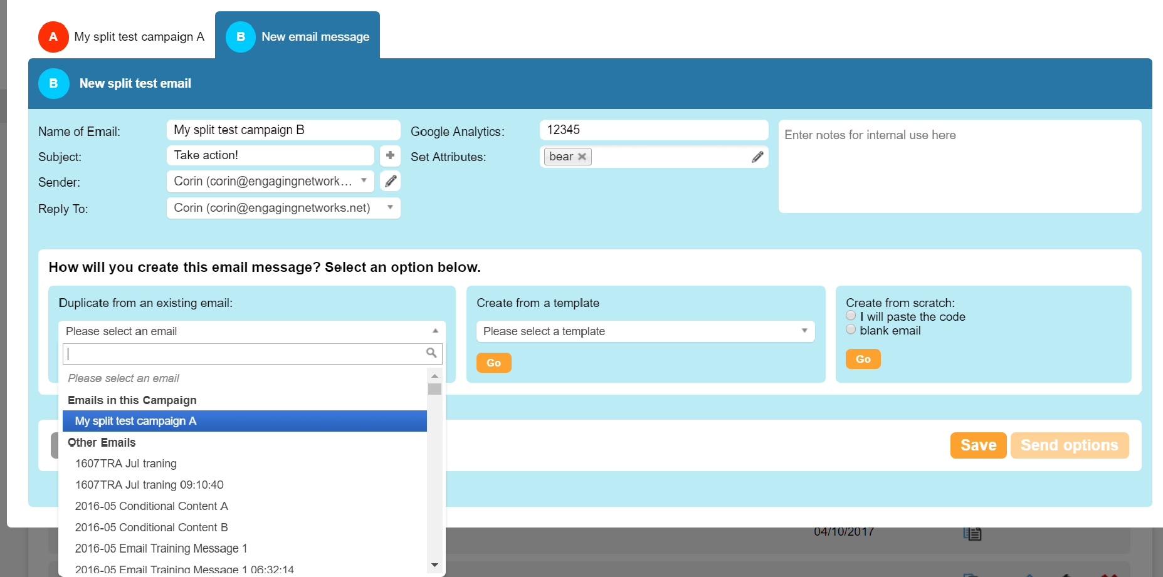
Task: Switch to the 'My split test campaign A' tab
Action: (139, 36)
